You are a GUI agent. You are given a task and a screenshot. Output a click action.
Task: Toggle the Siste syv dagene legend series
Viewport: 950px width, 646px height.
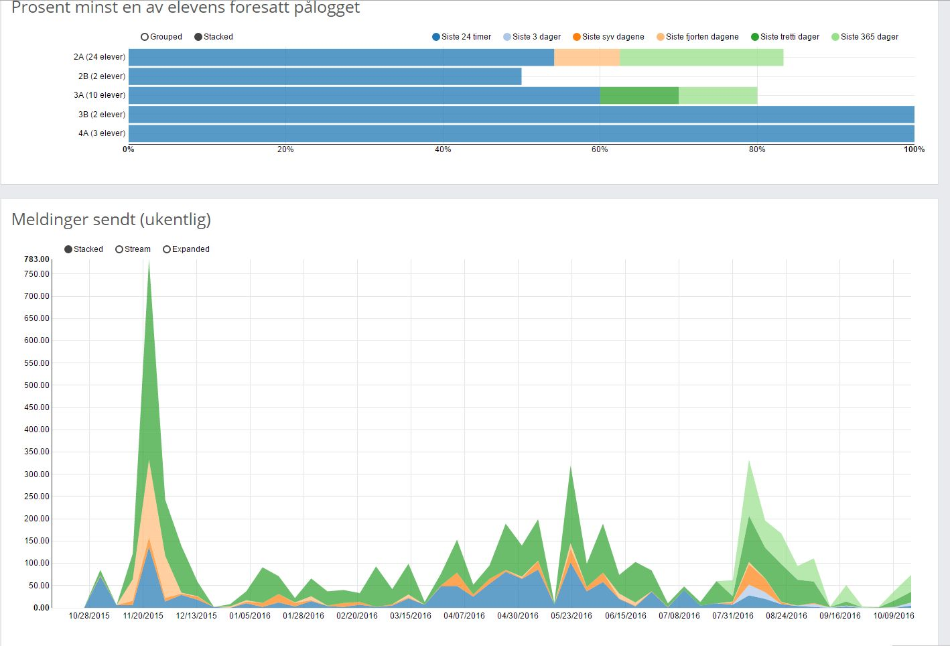608,37
